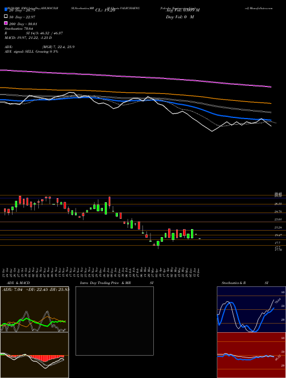Click the 19.47 price axis label

pos(279,235)
